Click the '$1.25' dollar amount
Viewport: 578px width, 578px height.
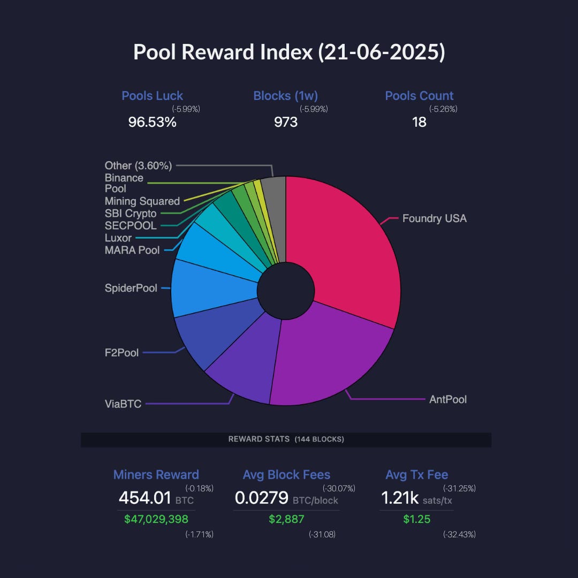(417, 519)
